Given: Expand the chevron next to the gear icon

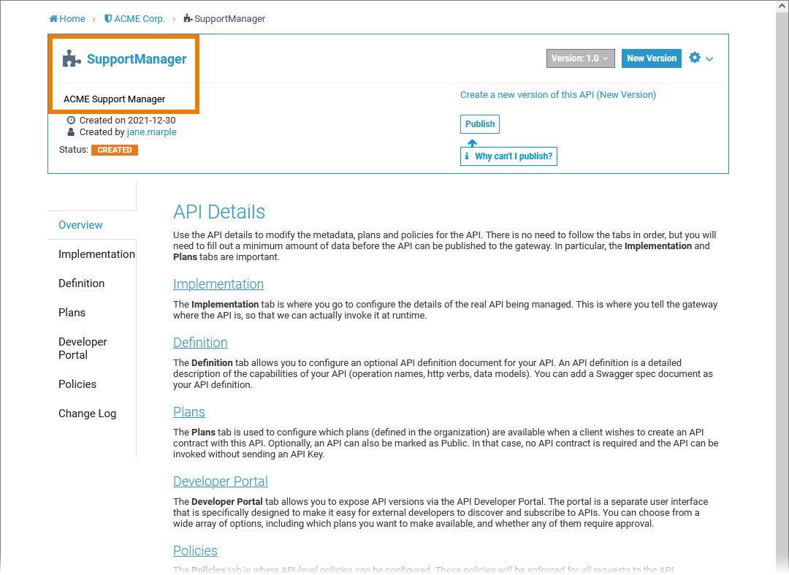Looking at the screenshot, I should click(x=709, y=59).
